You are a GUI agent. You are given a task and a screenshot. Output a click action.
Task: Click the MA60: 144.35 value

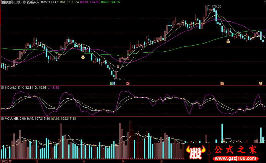click(x=110, y=2)
